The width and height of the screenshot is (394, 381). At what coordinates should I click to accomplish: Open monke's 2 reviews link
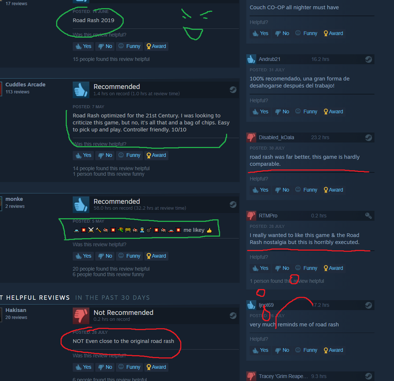[15, 206]
